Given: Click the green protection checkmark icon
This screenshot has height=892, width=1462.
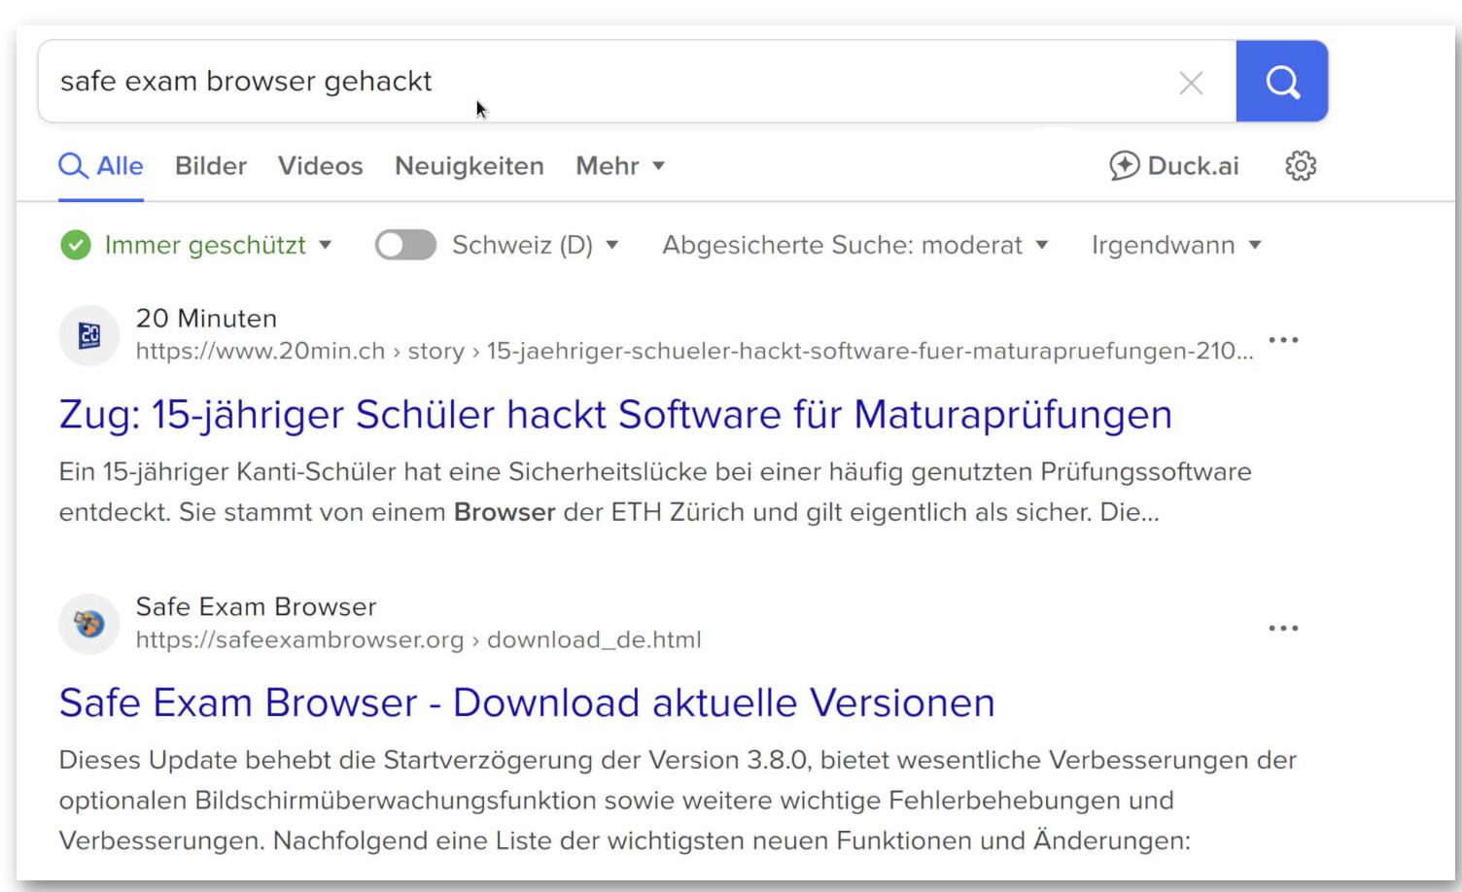Looking at the screenshot, I should click(76, 245).
